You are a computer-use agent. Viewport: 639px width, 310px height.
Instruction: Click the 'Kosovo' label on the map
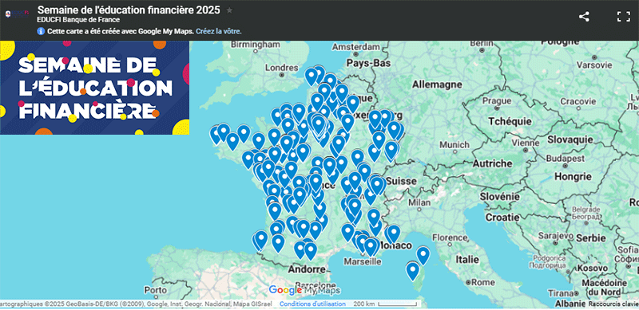point(593,269)
